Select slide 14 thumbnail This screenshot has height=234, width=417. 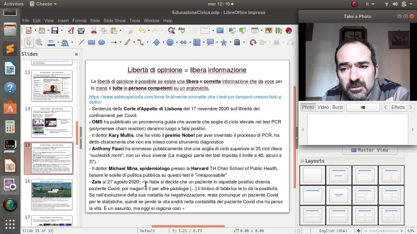(52, 122)
